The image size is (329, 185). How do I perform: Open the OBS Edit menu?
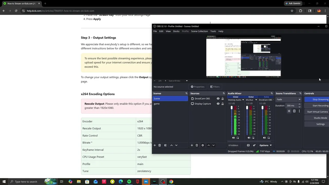point(161,31)
